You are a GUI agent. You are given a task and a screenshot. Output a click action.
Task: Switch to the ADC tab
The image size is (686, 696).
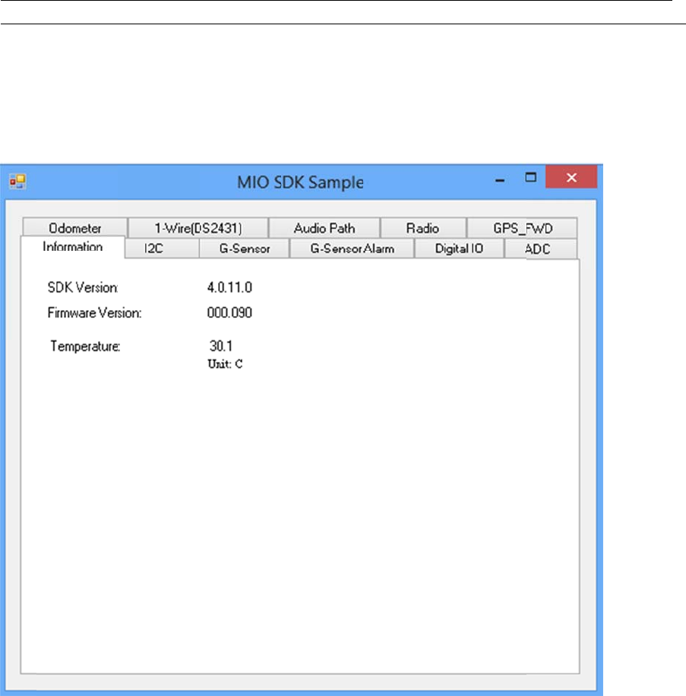[541, 248]
